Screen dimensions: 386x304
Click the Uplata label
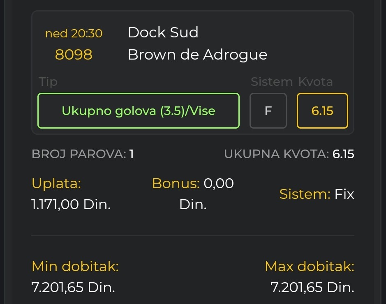(56, 184)
